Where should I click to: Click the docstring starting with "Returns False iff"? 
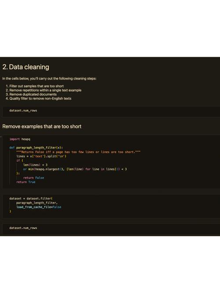(x=78, y=152)
